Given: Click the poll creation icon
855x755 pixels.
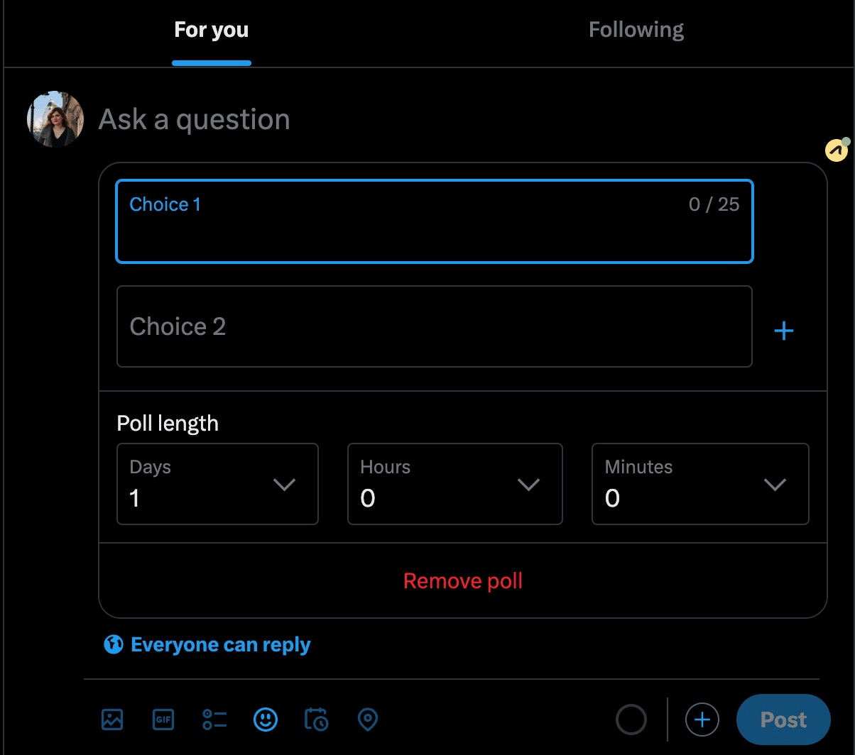Looking at the screenshot, I should (x=214, y=720).
